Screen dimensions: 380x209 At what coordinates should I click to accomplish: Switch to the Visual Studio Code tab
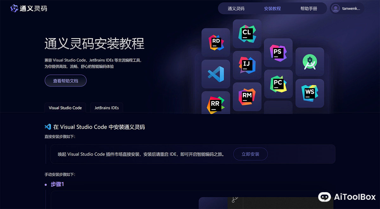(65, 108)
